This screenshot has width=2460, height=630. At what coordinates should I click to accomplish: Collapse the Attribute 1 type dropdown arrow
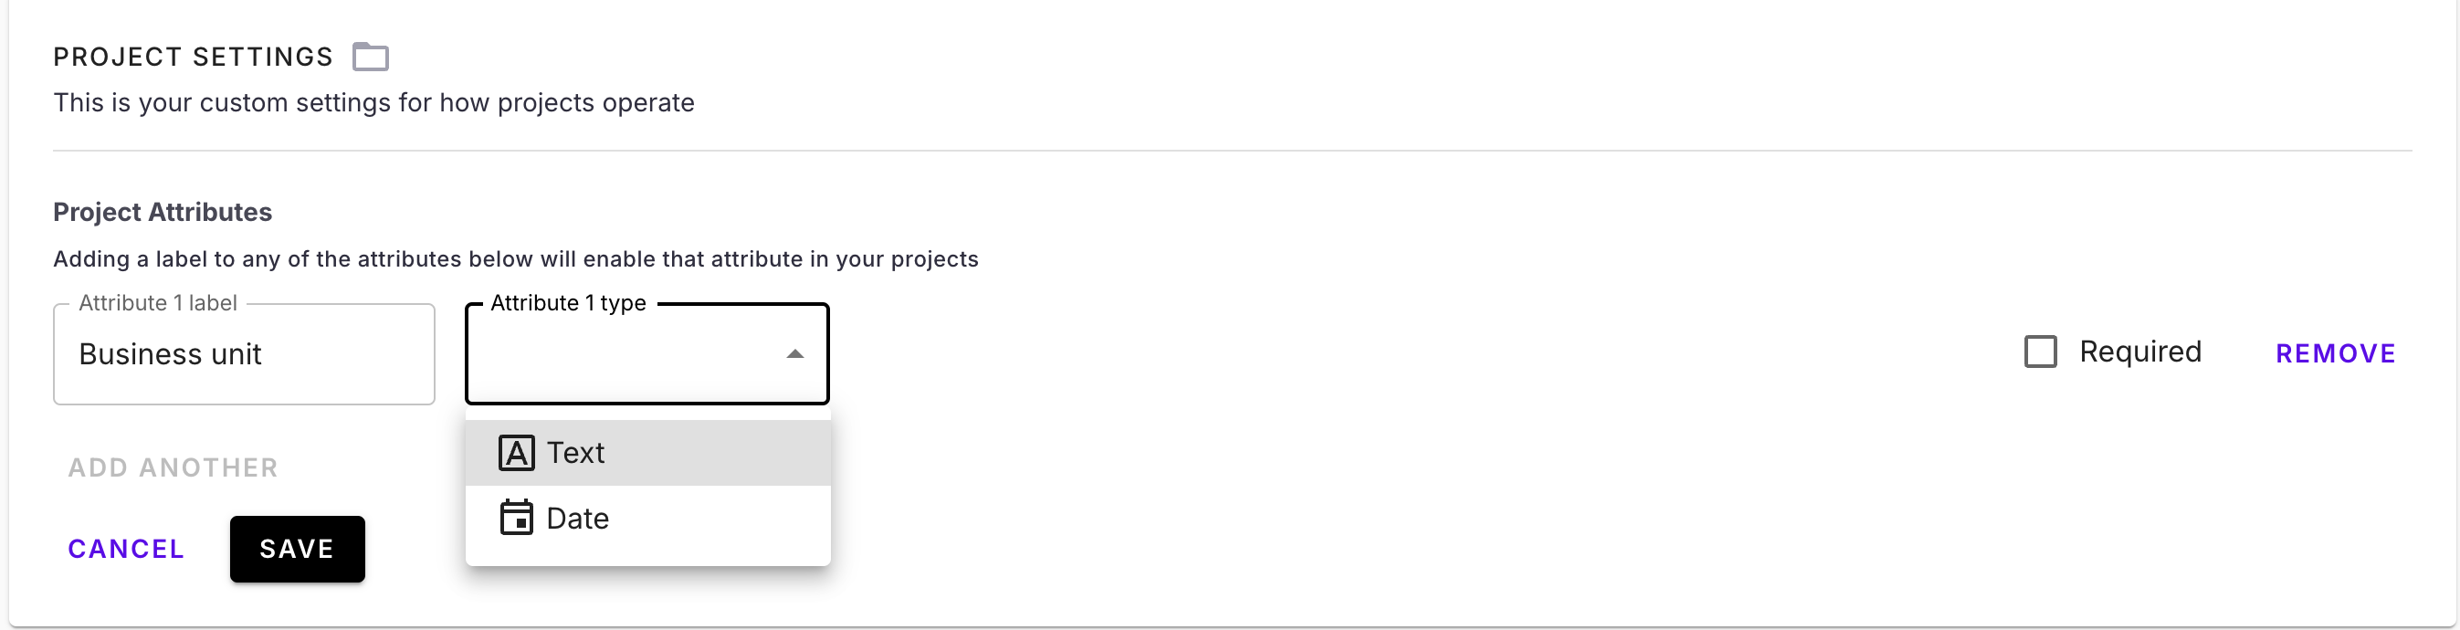coord(794,354)
